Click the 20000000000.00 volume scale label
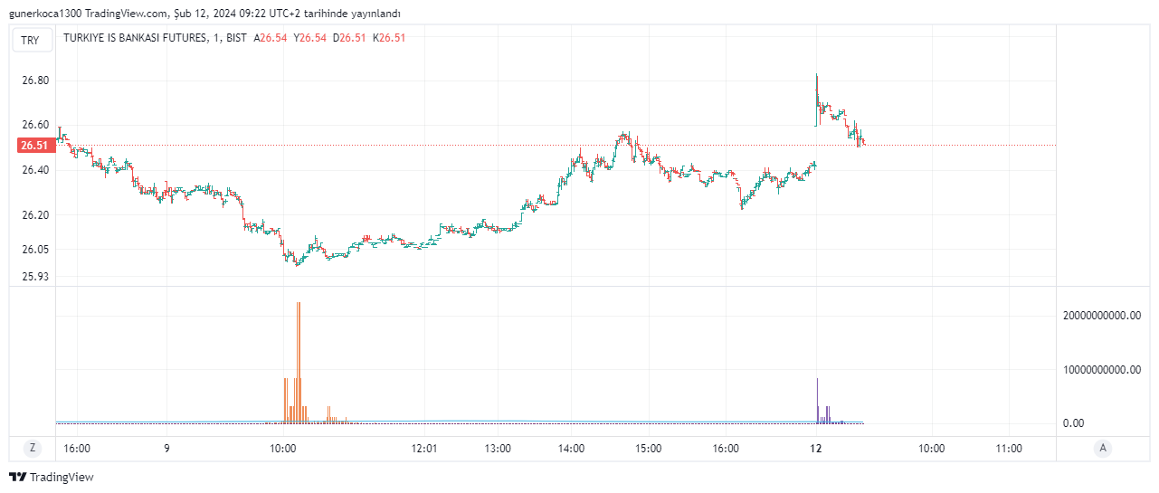 tap(1102, 316)
